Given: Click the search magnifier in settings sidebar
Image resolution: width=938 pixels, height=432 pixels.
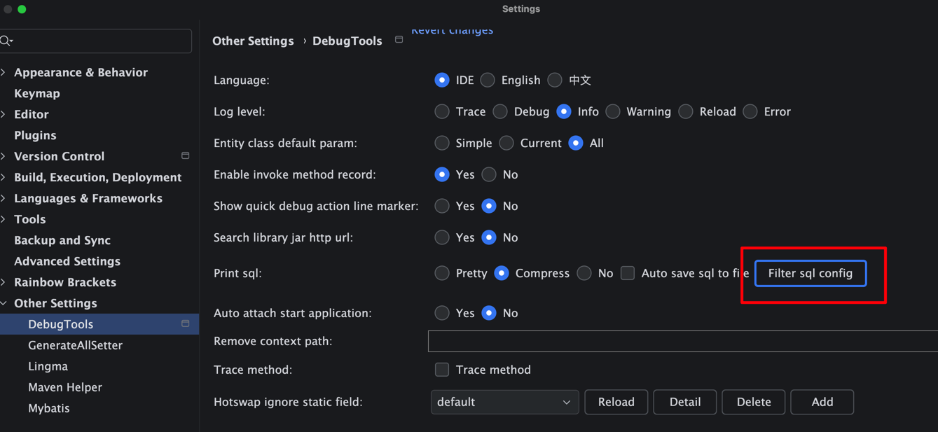Looking at the screenshot, I should coord(7,41).
